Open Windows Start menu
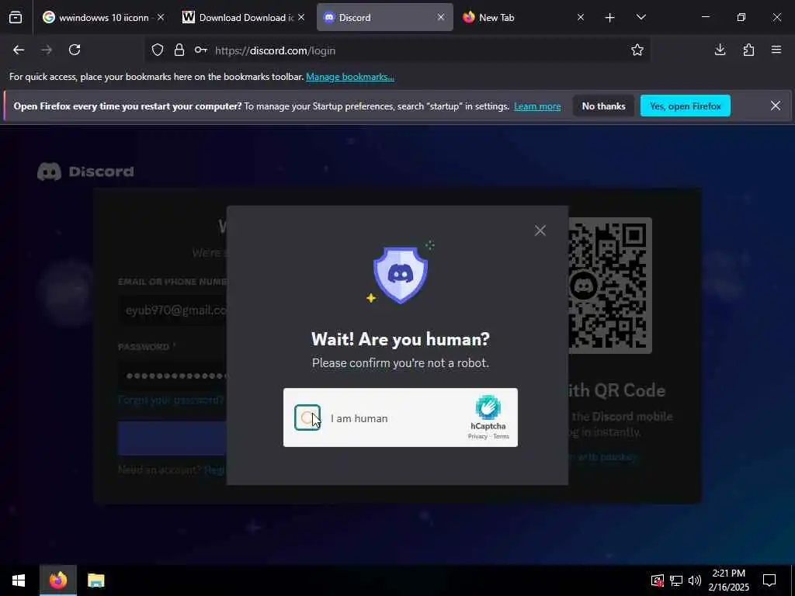Screen dimensions: 795x596 click(19, 580)
